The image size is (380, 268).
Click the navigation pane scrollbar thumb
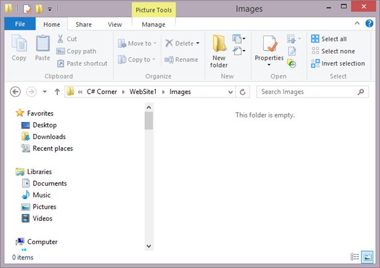(x=149, y=121)
